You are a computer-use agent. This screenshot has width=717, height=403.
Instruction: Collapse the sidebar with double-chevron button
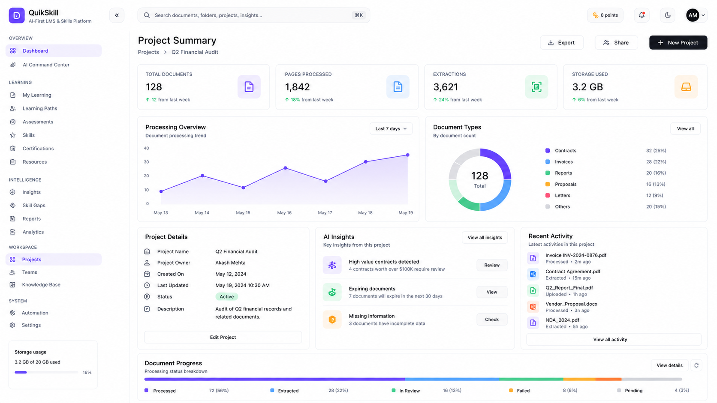[117, 15]
